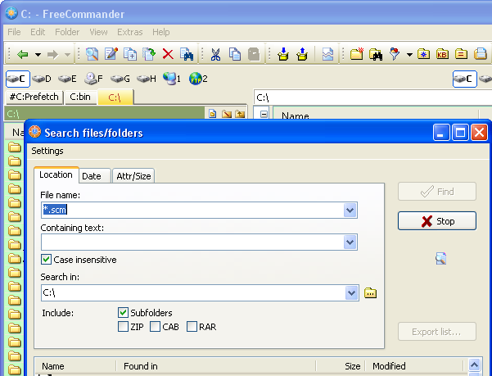
Task: Switch to the C:bin folder tab
Action: (80, 97)
